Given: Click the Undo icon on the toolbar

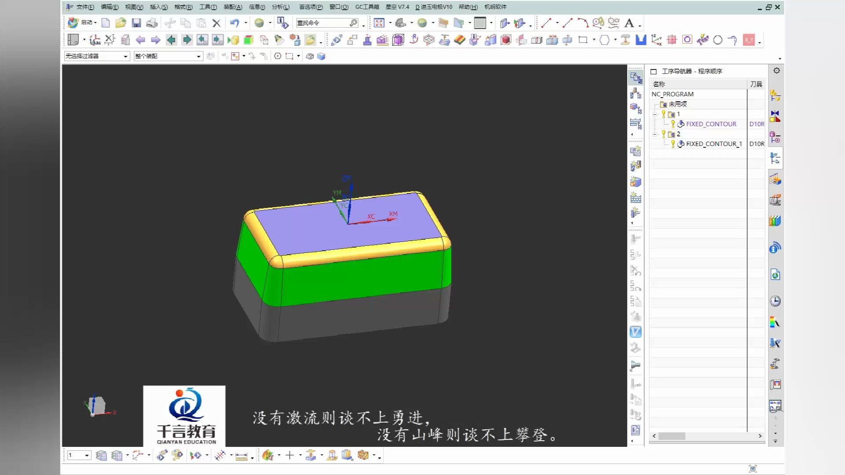Looking at the screenshot, I should 234,23.
